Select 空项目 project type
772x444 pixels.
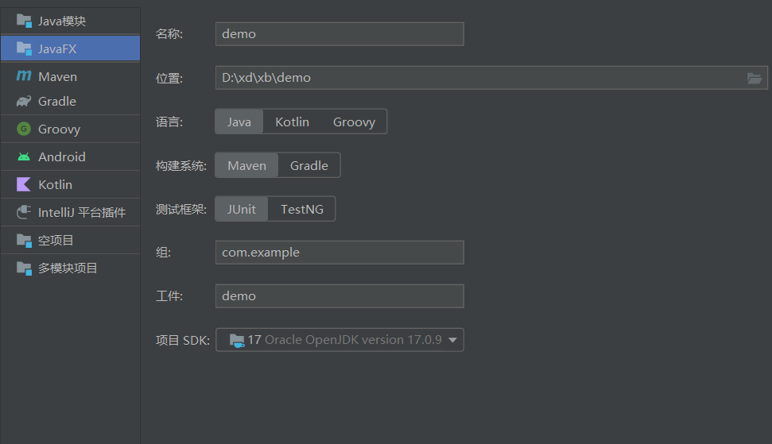click(x=71, y=240)
